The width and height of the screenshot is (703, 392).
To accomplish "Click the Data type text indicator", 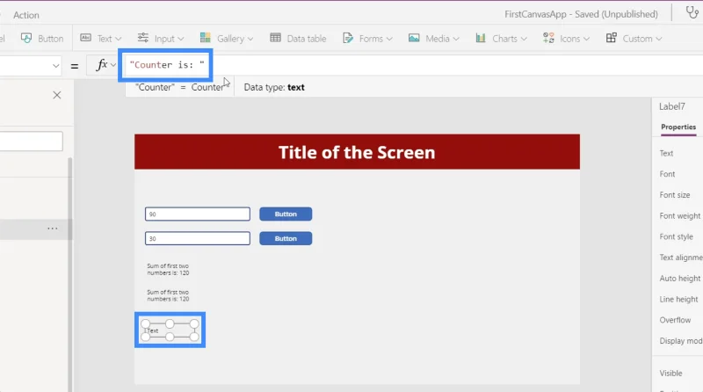I will [274, 87].
